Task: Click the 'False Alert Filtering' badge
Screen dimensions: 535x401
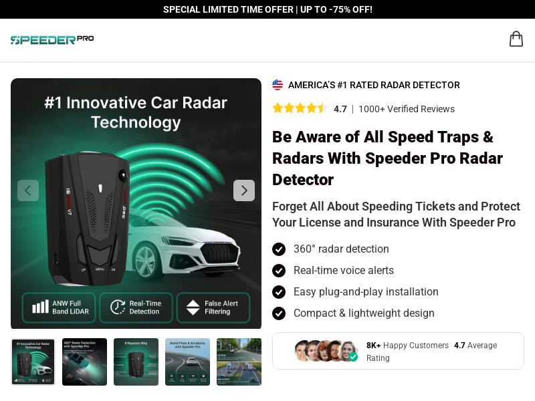Action: tap(213, 307)
